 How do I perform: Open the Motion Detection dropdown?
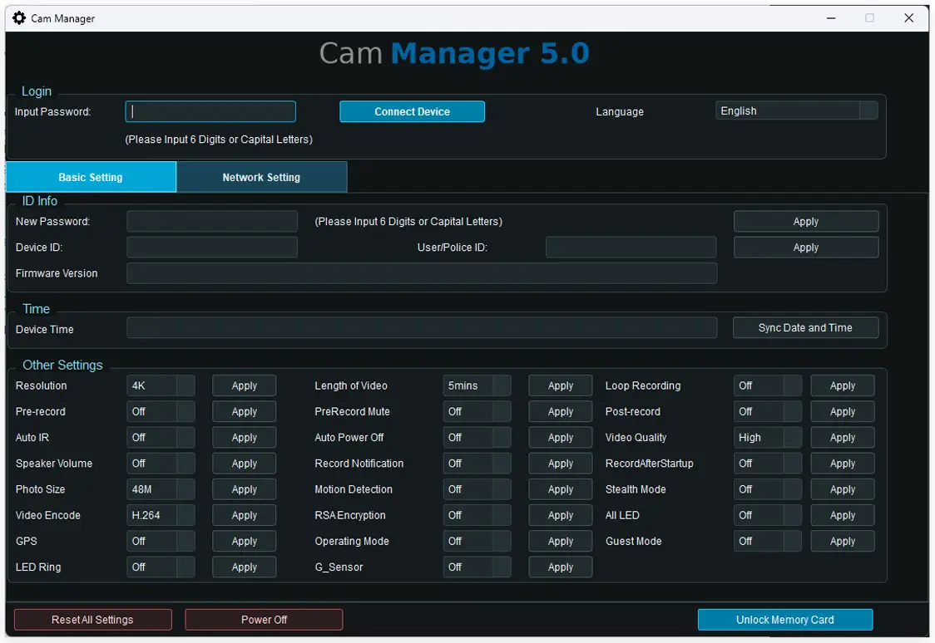tap(477, 489)
